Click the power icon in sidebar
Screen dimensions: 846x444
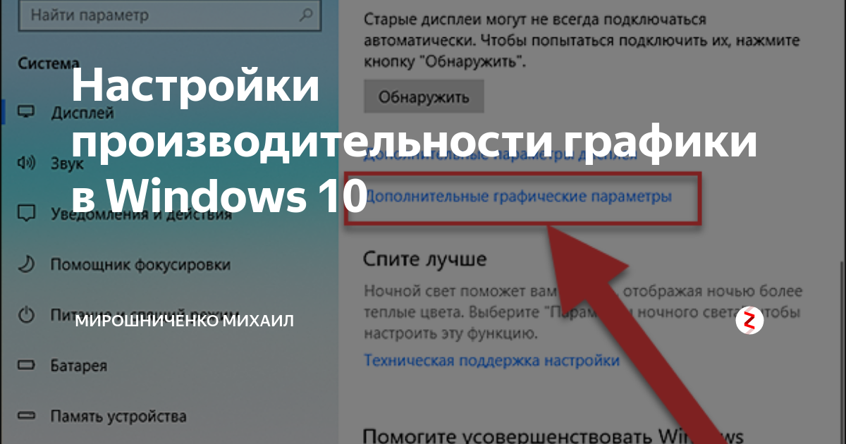click(x=26, y=314)
